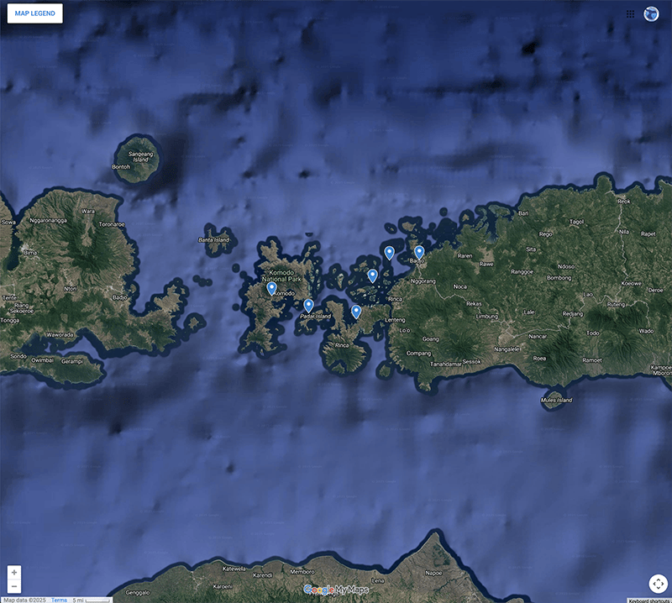
Task: Click the map pin at Badjo
Action: point(419,252)
